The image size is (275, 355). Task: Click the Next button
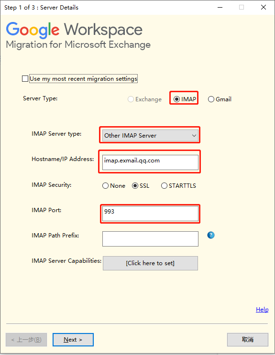click(x=73, y=340)
